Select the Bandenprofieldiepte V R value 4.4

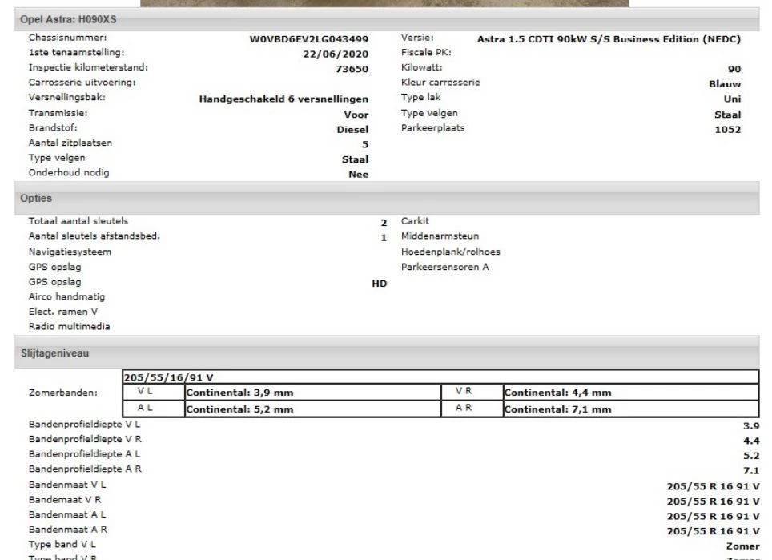pyautogui.click(x=751, y=439)
